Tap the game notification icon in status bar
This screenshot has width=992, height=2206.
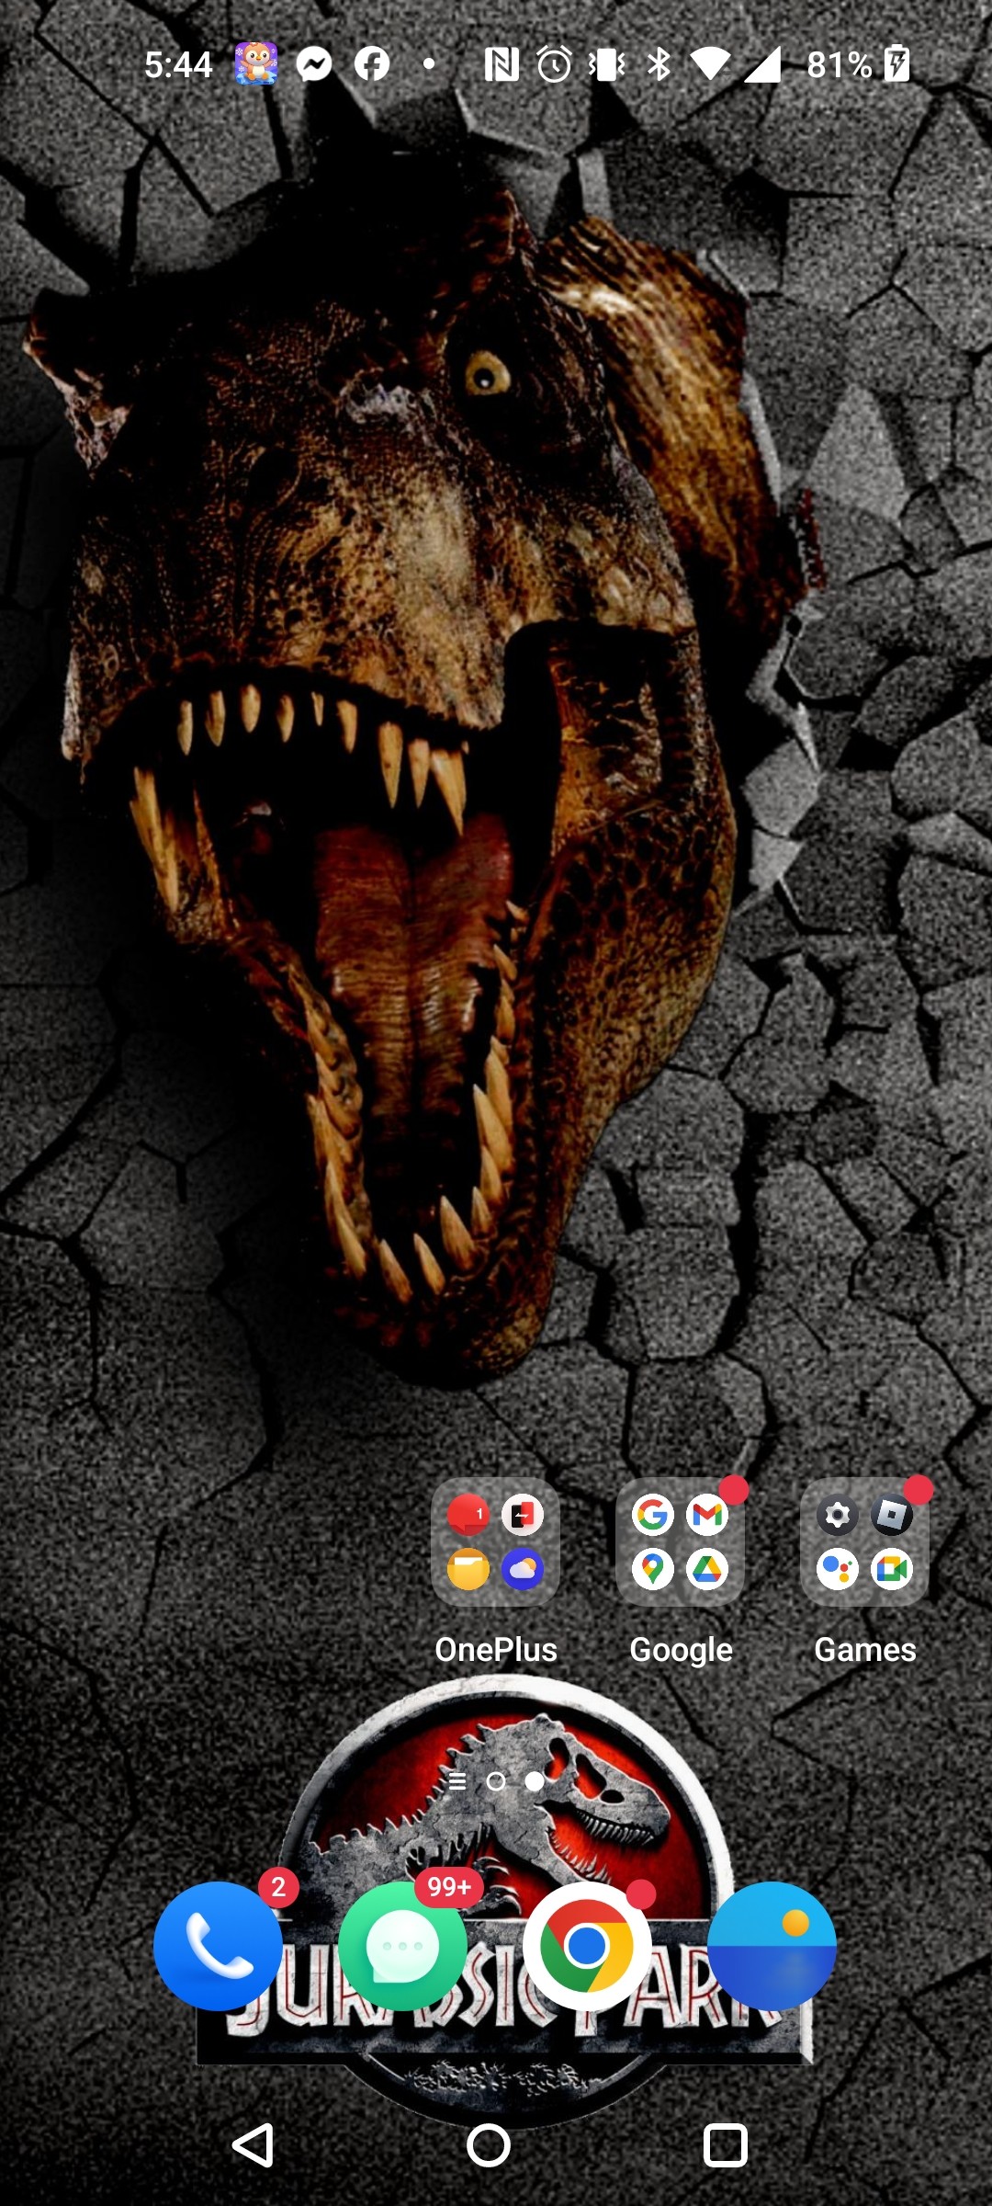pos(256,64)
